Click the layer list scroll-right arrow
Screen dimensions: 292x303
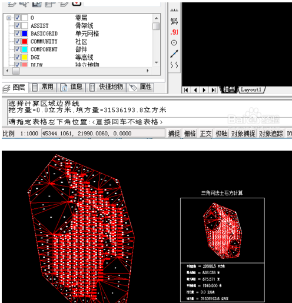pos(148,71)
